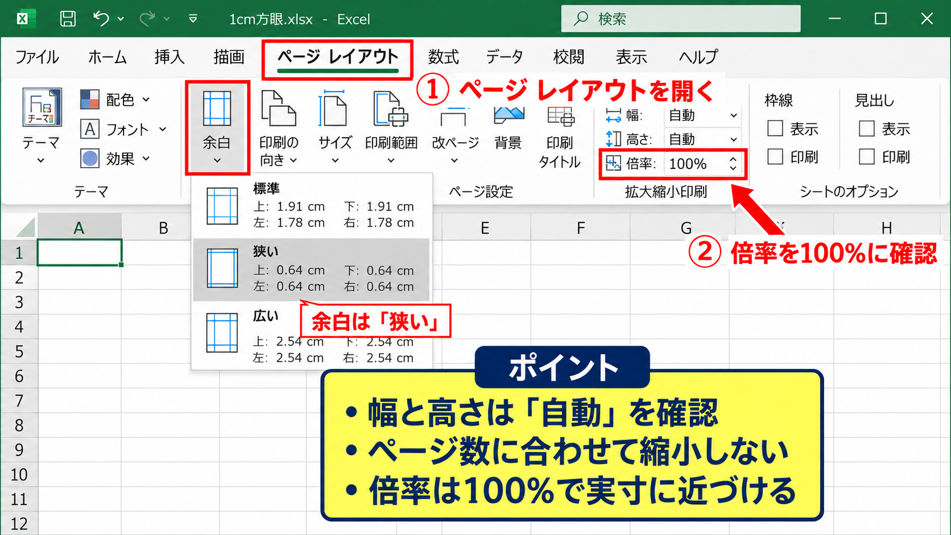Image resolution: width=951 pixels, height=535 pixels.
Task: Toggle 見出し 表示 headings view checkbox
Action: coord(867,128)
